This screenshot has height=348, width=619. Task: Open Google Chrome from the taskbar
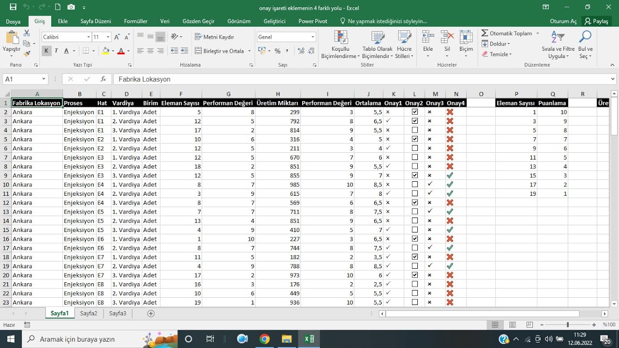coord(264,339)
